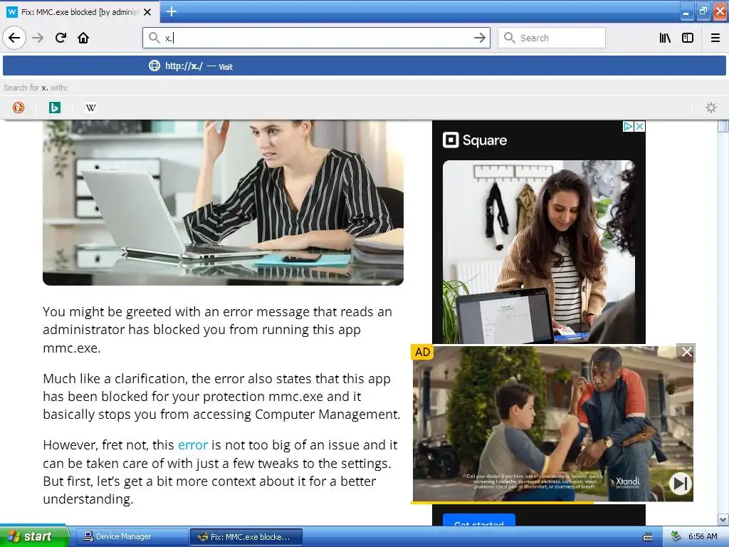The image size is (729, 547).
Task: Open the home page via home icon
Action: point(83,38)
